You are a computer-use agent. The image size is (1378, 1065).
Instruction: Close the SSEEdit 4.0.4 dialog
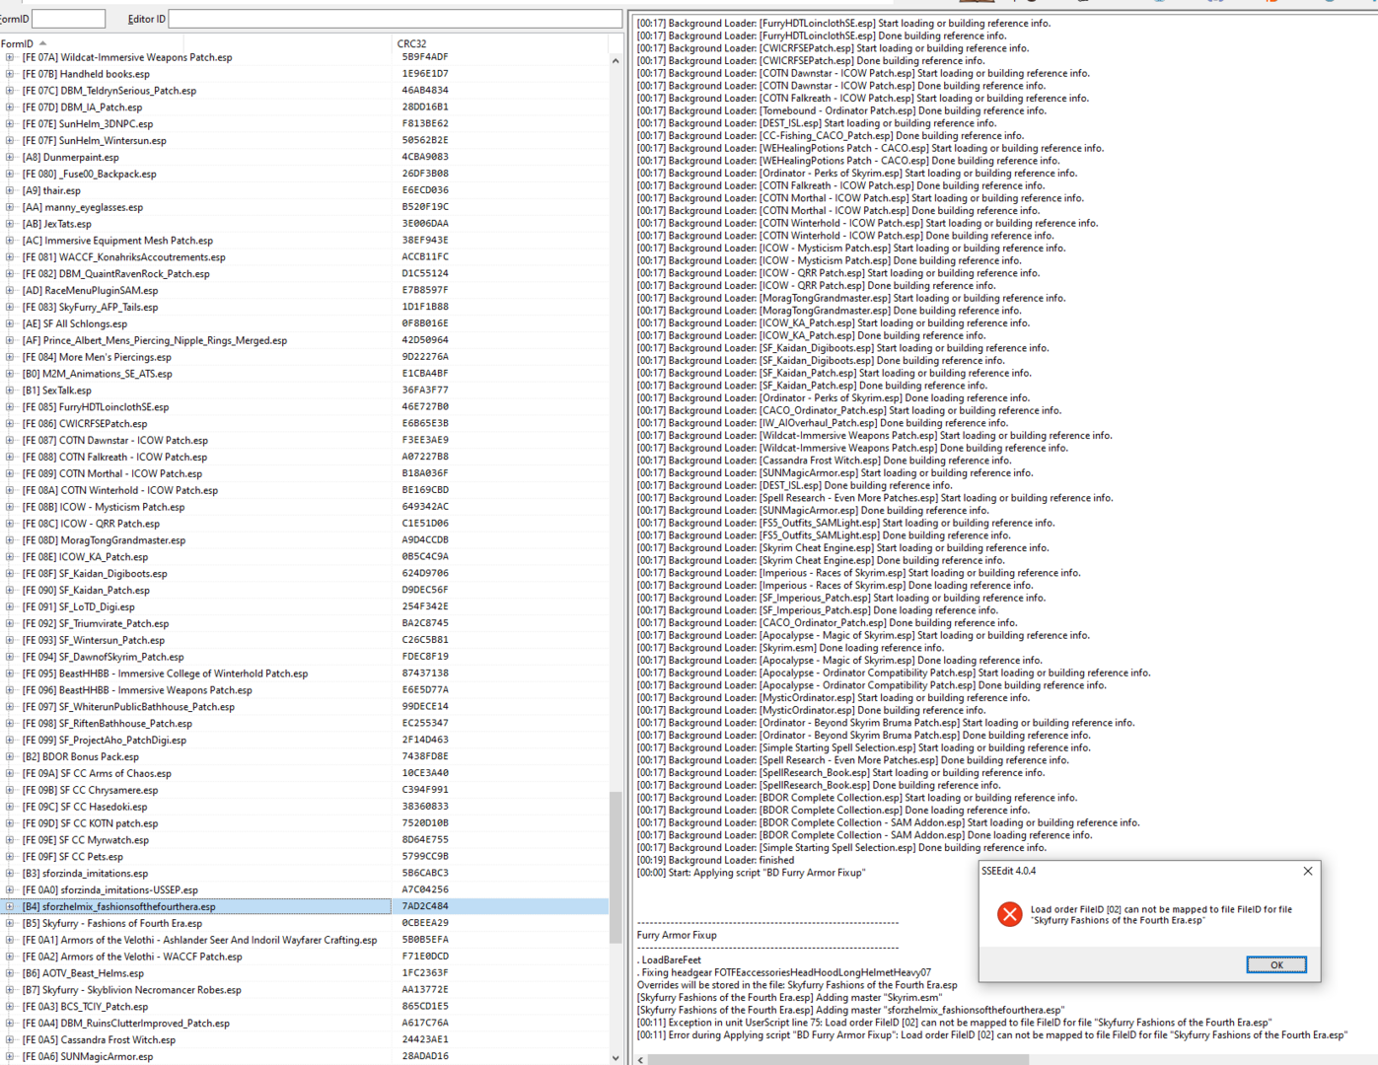(x=1307, y=871)
